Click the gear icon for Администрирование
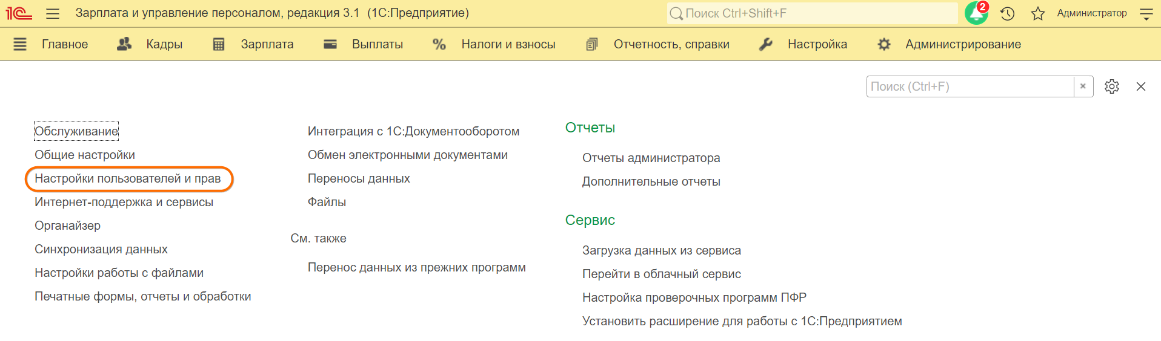 [884, 44]
